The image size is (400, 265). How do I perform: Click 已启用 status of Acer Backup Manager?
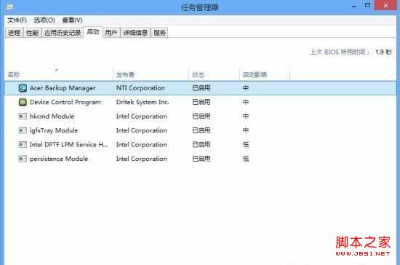click(201, 88)
